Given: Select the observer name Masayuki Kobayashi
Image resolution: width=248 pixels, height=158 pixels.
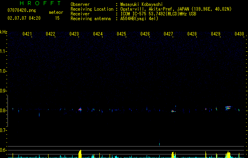Looking at the screenshot, I should tap(142, 4).
